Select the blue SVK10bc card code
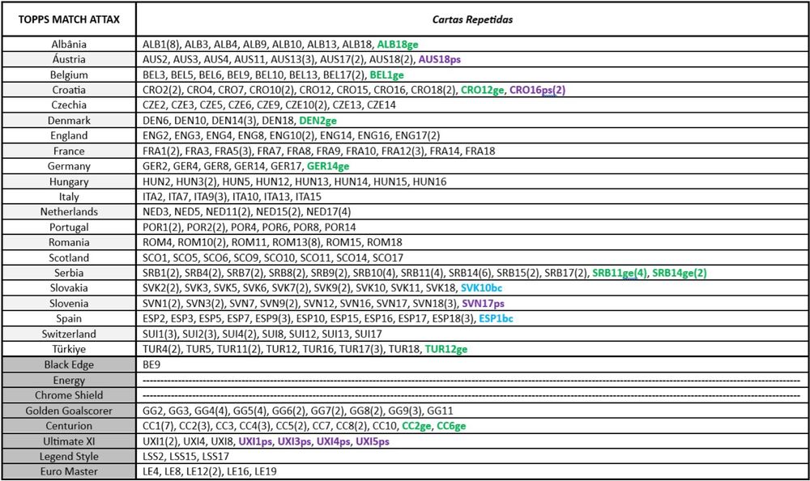 (x=481, y=288)
